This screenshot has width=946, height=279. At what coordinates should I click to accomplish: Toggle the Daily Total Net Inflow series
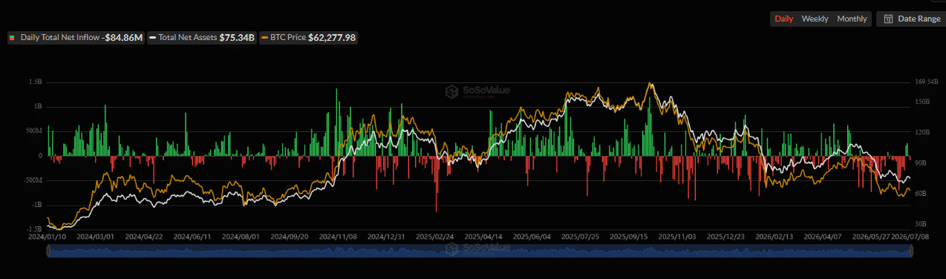(x=76, y=37)
